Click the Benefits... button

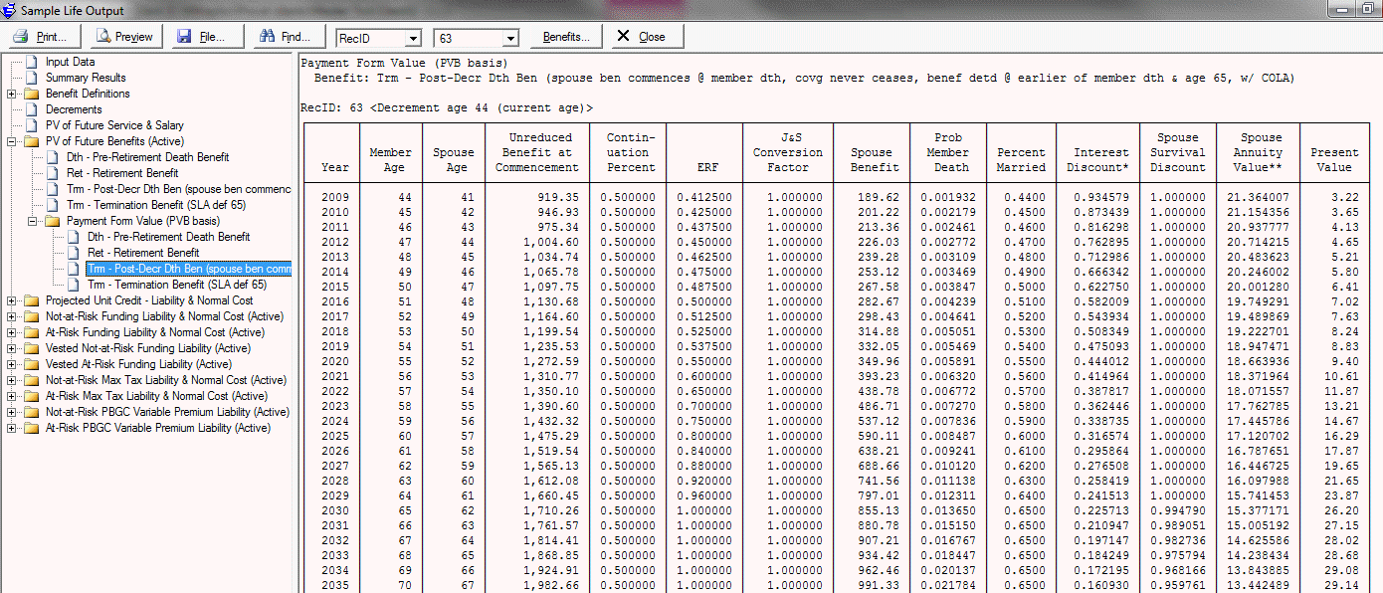pyautogui.click(x=565, y=37)
